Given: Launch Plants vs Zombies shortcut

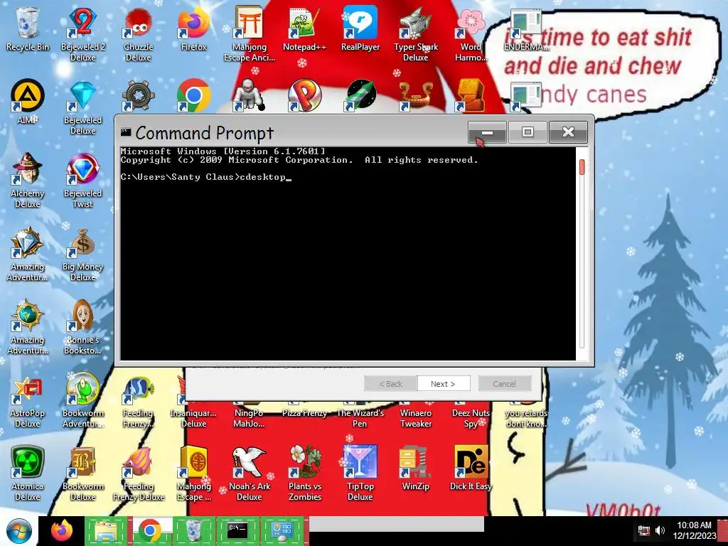Looking at the screenshot, I should coord(304,474).
